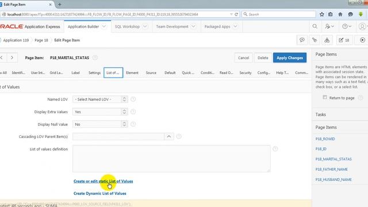Viewport: 368px width, 207px height.
Task: Open the SQL Workshop tab
Action: click(x=132, y=26)
